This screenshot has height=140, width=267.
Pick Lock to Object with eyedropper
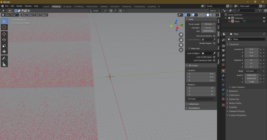214,53
